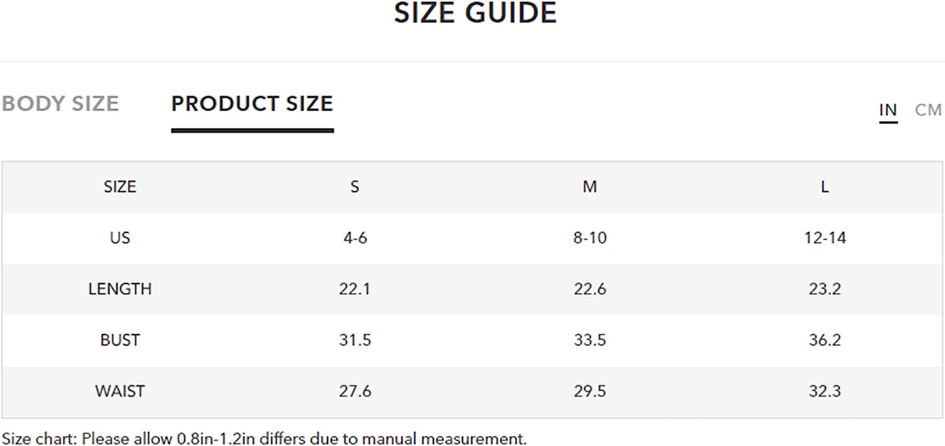Select the L size column header
Image resolution: width=945 pixels, height=446 pixels.
pos(825,187)
